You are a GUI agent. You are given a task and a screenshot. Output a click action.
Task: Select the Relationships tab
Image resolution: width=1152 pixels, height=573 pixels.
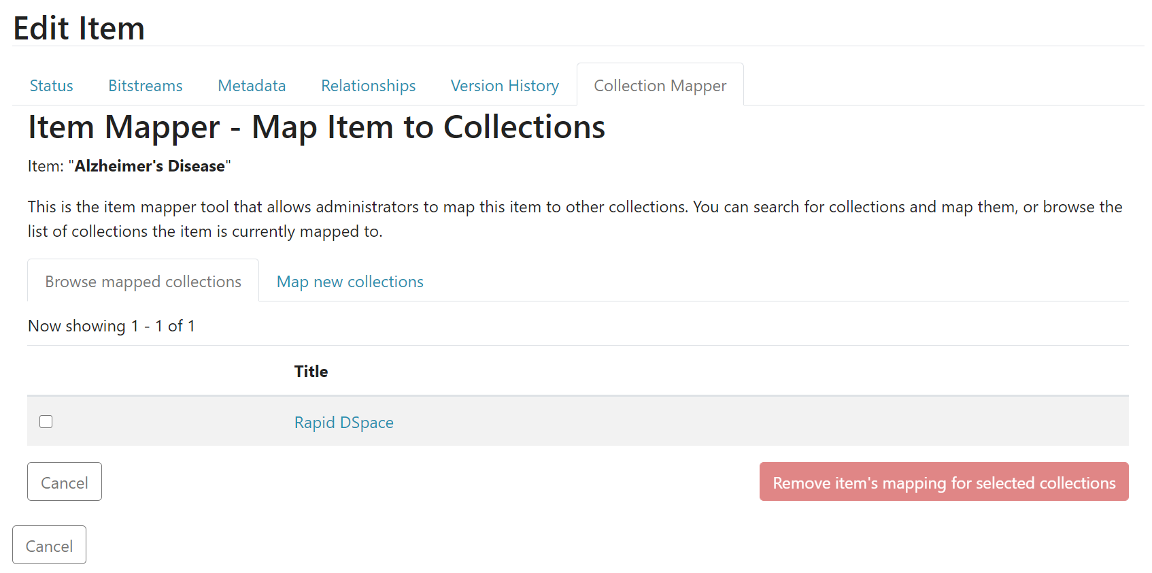click(368, 86)
